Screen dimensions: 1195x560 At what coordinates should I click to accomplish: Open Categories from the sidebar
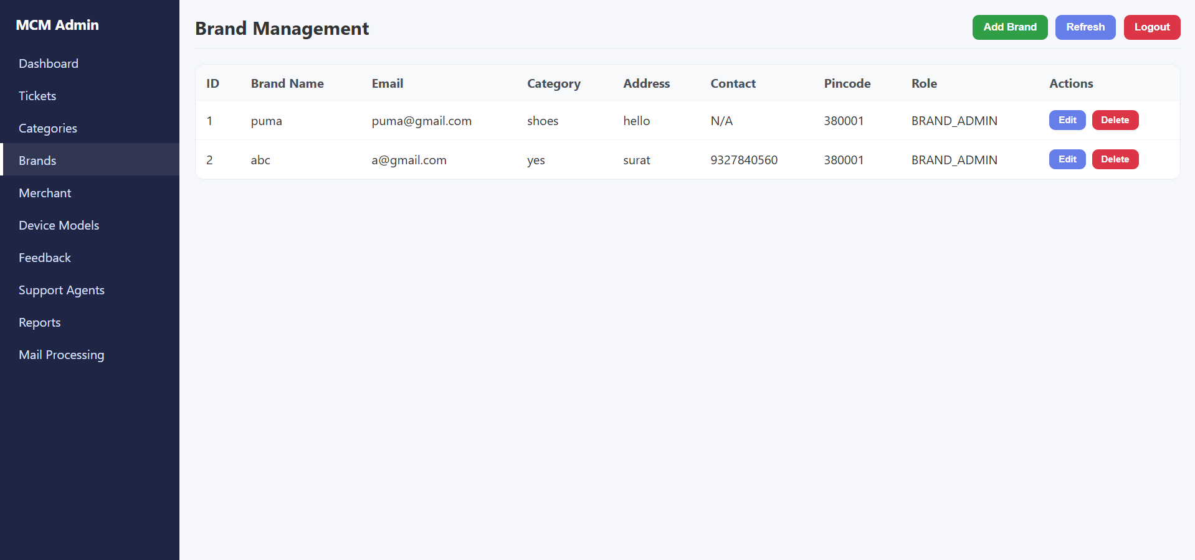pos(48,128)
